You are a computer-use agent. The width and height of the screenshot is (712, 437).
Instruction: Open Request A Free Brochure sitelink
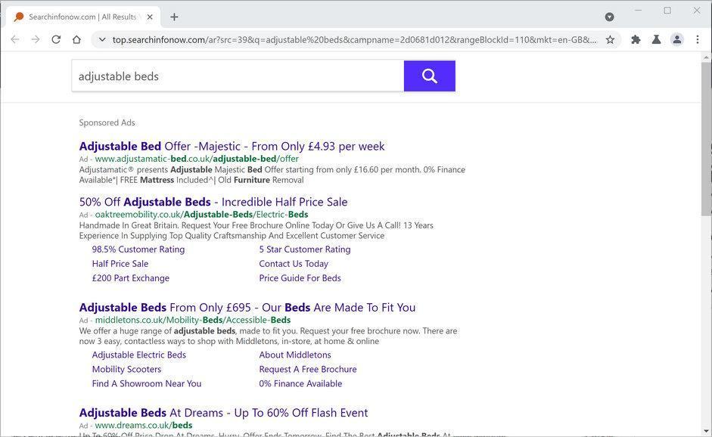(x=307, y=370)
